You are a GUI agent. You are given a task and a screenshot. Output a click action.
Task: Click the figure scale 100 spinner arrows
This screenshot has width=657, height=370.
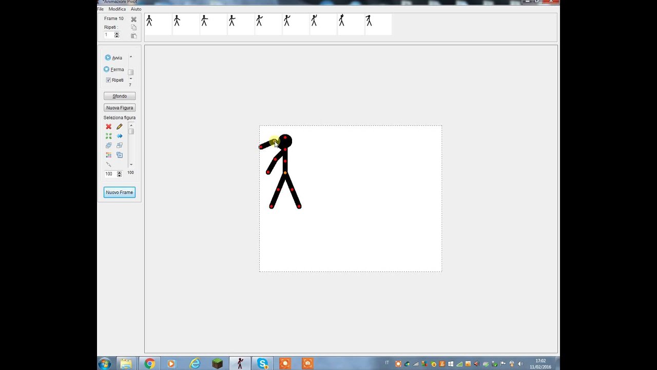(119, 174)
